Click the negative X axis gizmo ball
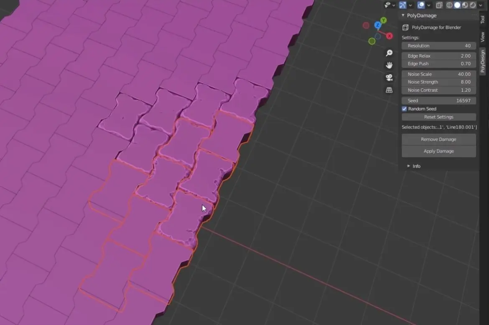Viewport: 489px width, 325px height. pos(366,25)
